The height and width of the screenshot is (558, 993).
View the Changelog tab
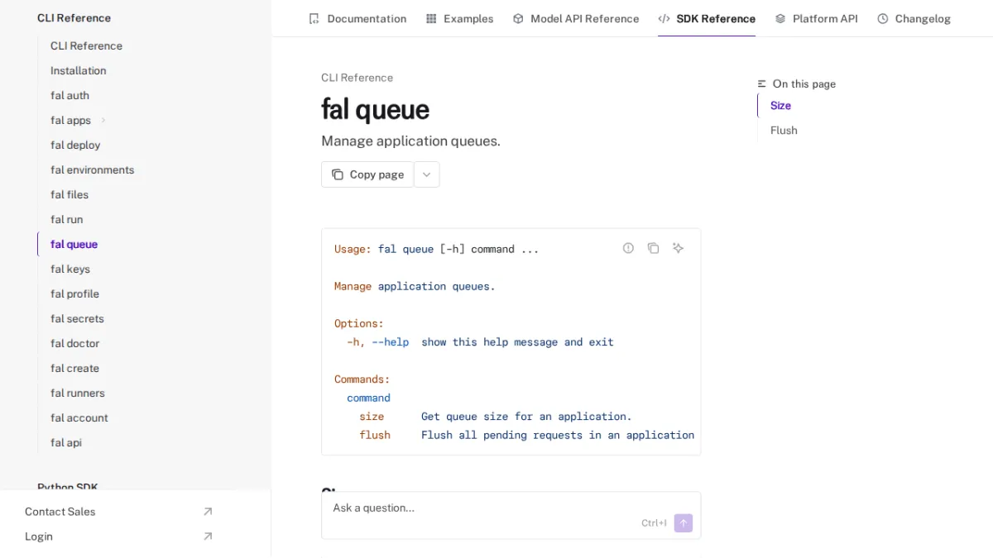[x=914, y=18]
